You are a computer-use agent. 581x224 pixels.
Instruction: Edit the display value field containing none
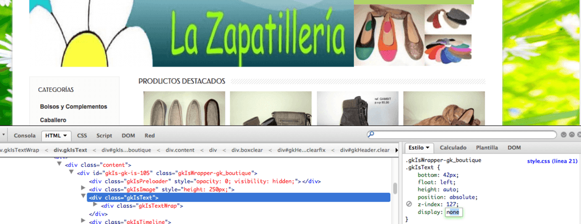point(454,212)
